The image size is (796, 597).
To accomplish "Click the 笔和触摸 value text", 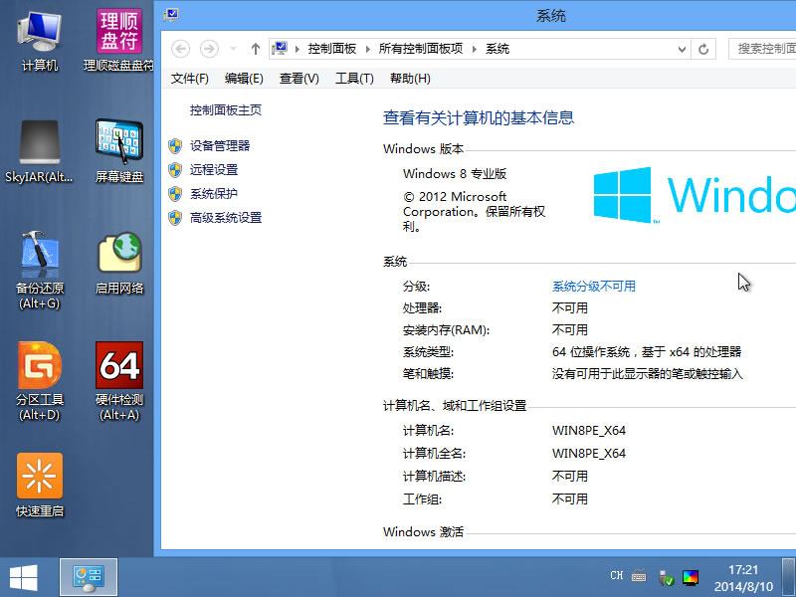I will (648, 374).
